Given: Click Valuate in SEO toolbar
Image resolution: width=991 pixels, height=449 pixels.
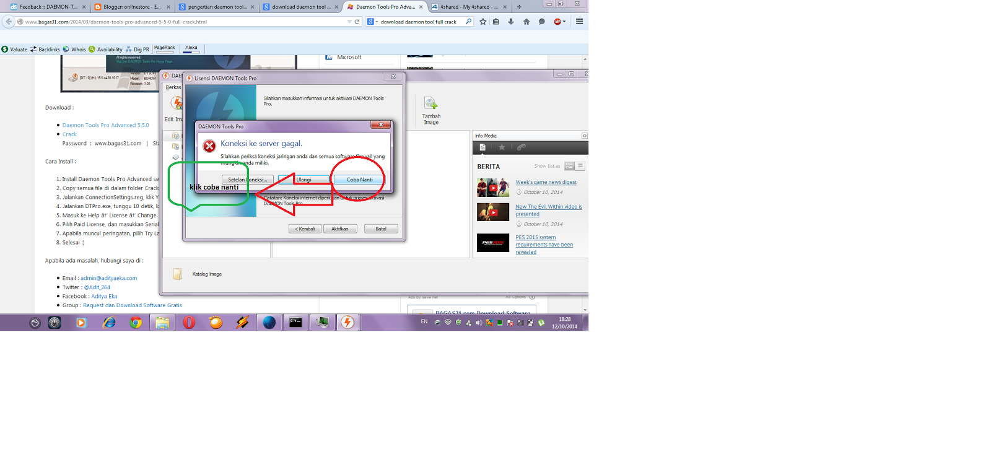Looking at the screenshot, I should pyautogui.click(x=14, y=49).
